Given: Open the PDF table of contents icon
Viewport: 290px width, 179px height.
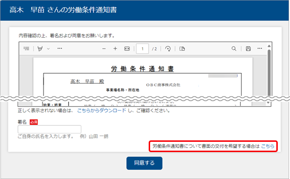Looking at the screenshot, I should (x=26, y=48).
